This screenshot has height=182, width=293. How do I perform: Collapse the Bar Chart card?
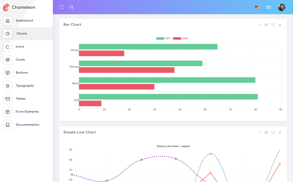click(x=259, y=25)
